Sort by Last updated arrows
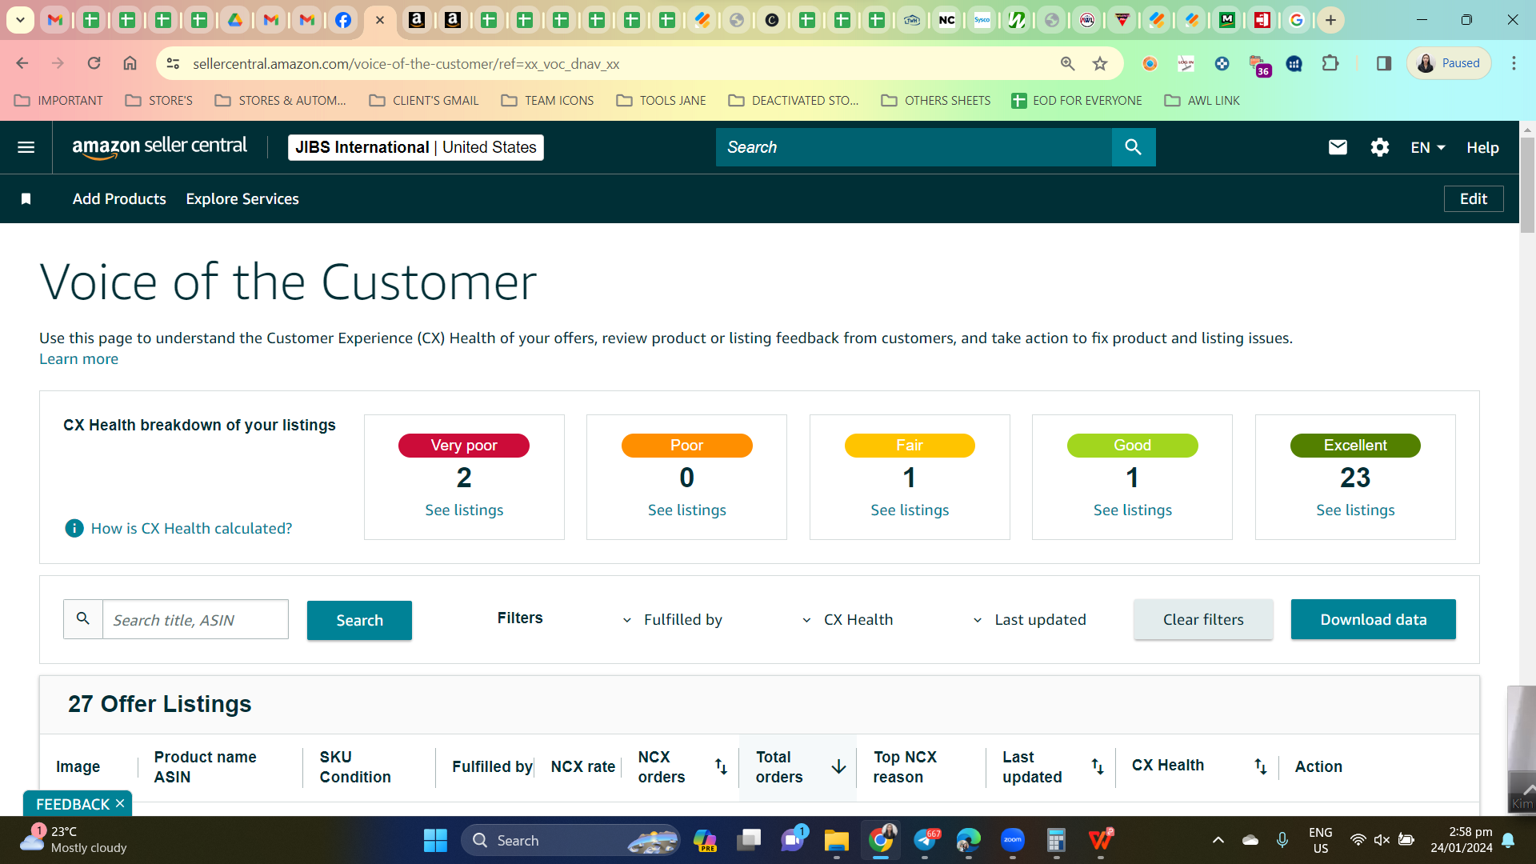This screenshot has width=1536, height=864. 1098,766
